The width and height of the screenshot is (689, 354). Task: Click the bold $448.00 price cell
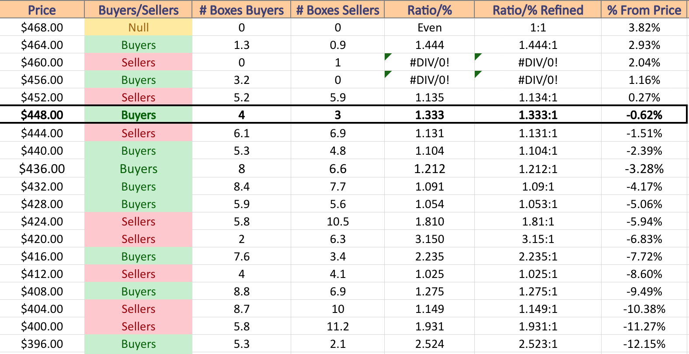point(42,115)
